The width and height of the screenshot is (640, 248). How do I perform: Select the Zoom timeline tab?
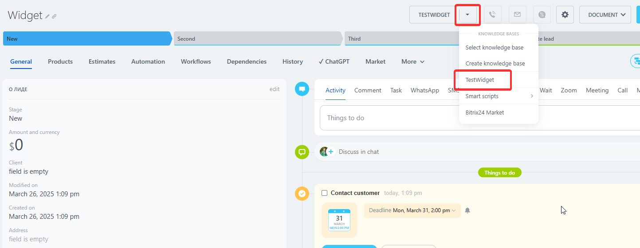coord(569,90)
